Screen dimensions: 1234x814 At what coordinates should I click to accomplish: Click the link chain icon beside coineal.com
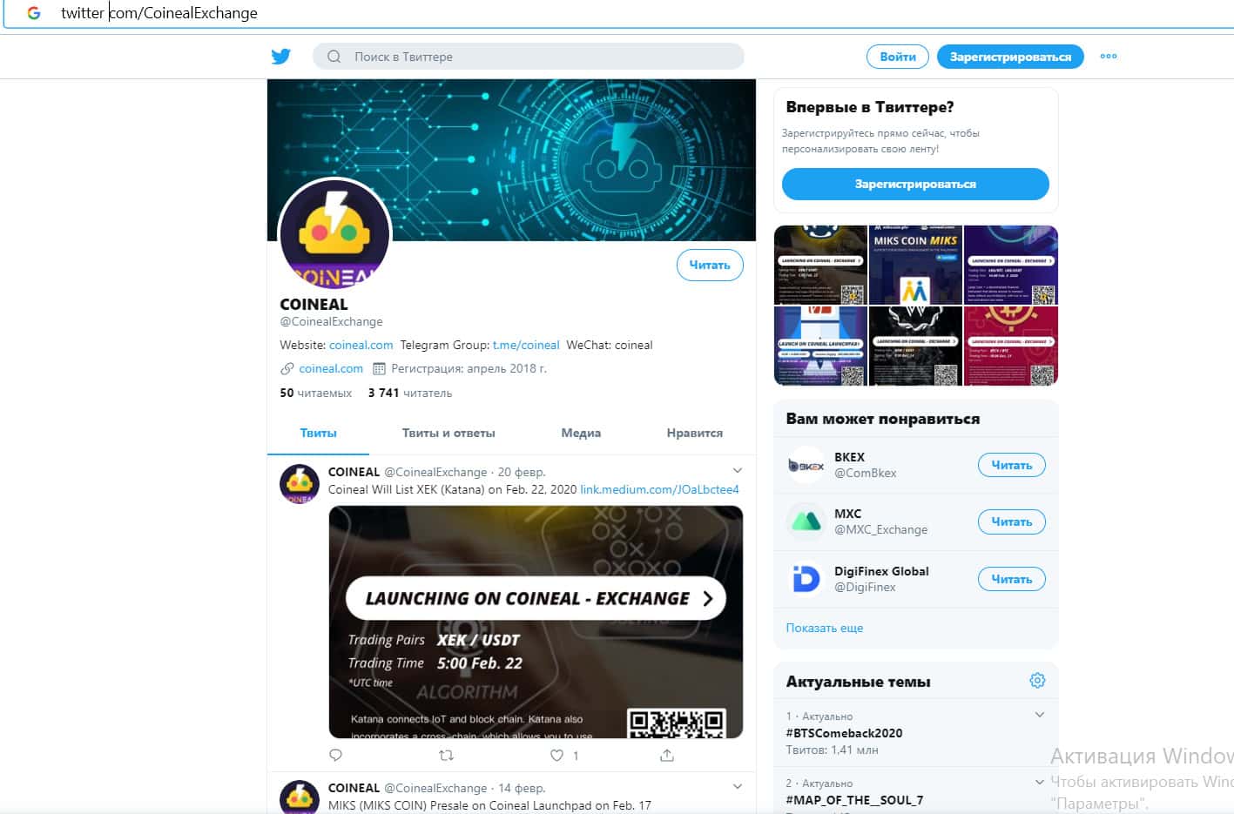point(287,369)
